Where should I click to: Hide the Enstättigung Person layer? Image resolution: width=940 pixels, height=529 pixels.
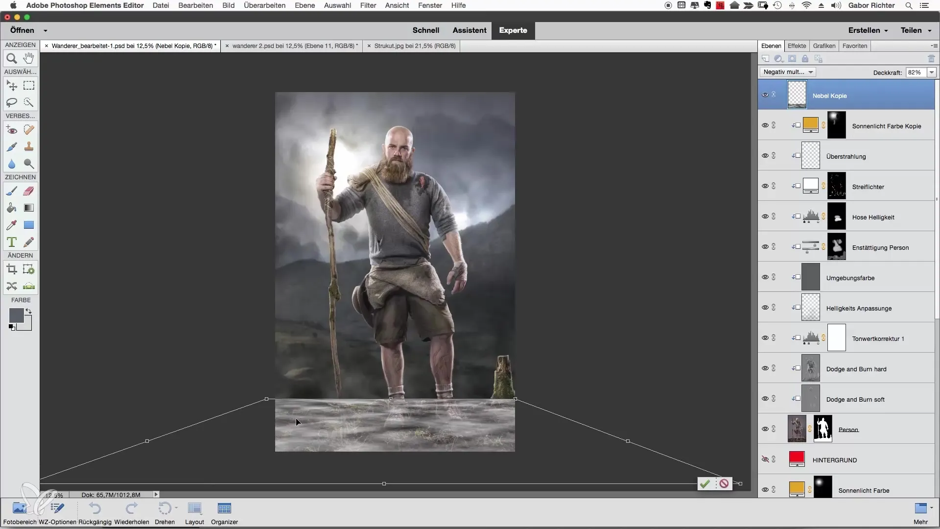(x=765, y=246)
